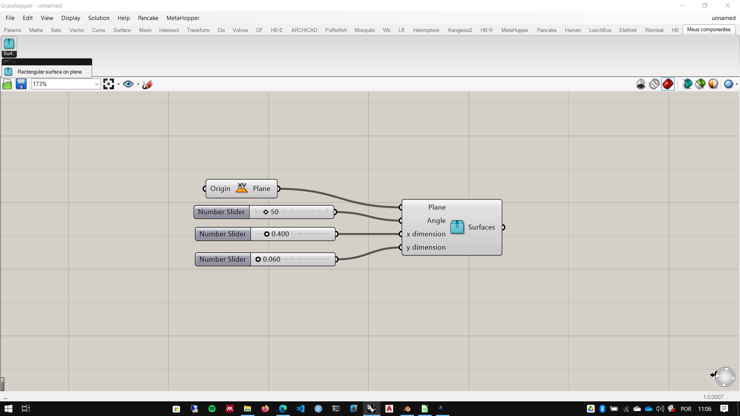Screen dimensions: 740x416
Task: Open Windows Start menu
Action: [x=8, y=409]
